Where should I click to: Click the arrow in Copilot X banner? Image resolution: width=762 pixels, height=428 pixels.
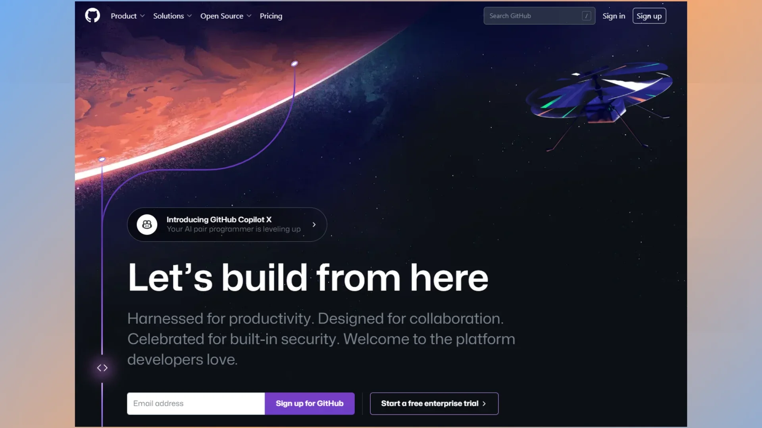314,225
